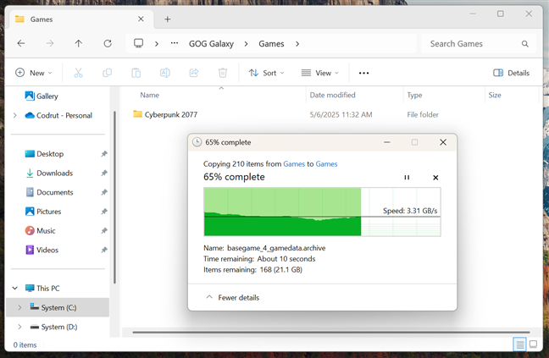This screenshot has height=358, width=549.
Task: Sort by Name column header
Action: click(x=149, y=95)
